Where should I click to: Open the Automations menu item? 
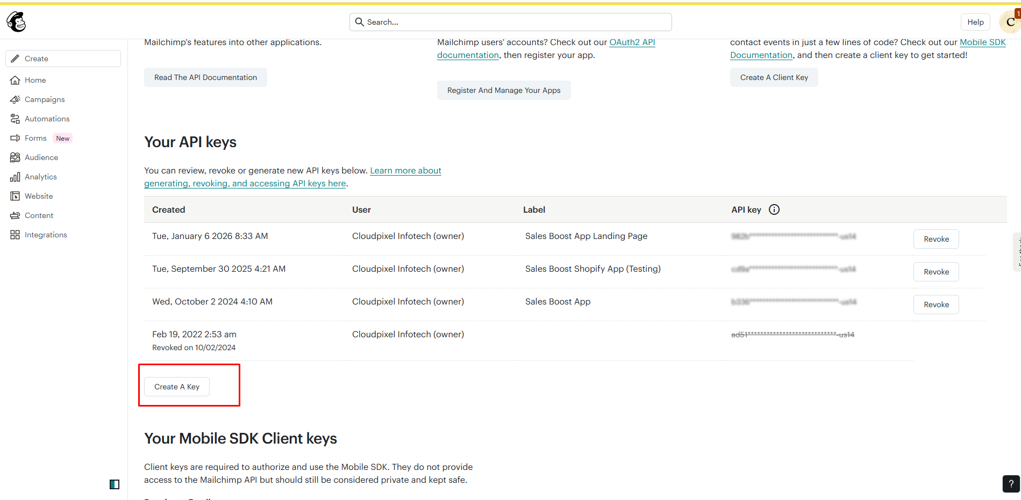point(47,119)
